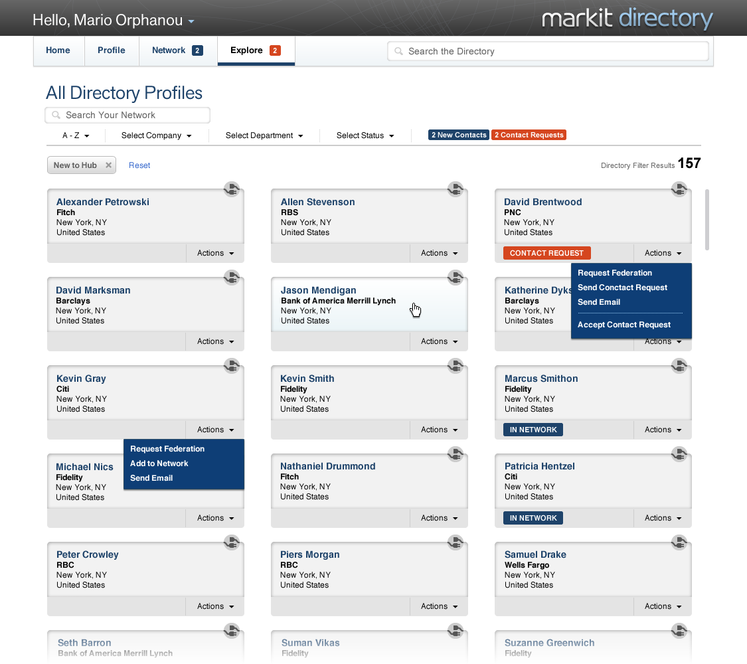Click plug icon on Piers Morgan card
The image size is (747, 664).
click(455, 542)
